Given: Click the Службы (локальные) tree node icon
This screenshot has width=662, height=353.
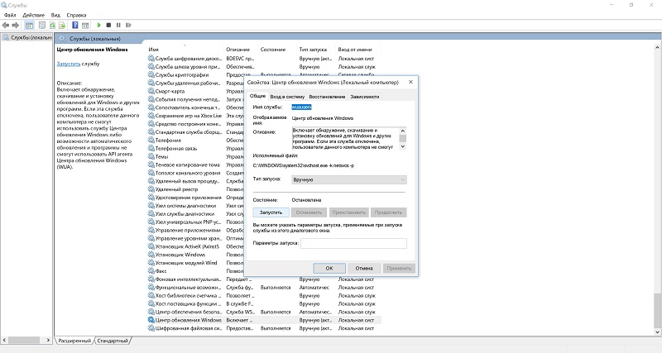Looking at the screenshot, I should 6,37.
